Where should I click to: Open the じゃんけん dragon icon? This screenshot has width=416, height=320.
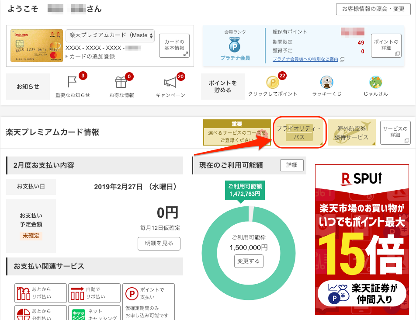pyautogui.click(x=376, y=82)
